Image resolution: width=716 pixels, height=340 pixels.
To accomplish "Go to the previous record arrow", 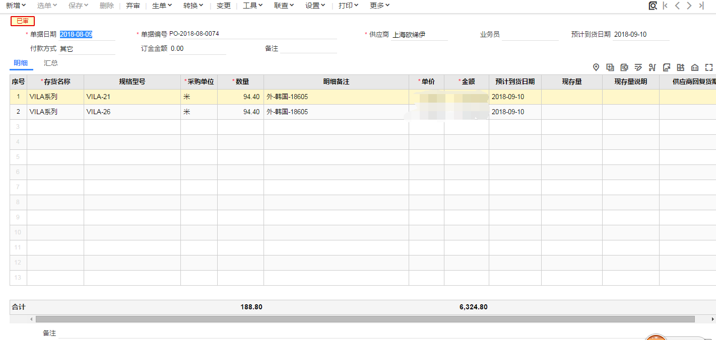I will tap(677, 6).
